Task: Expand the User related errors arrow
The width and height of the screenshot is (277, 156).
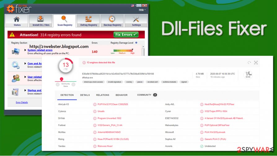Action: (25, 77)
